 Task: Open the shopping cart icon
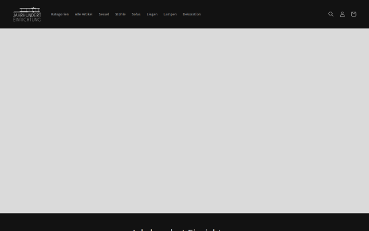pyautogui.click(x=354, y=14)
